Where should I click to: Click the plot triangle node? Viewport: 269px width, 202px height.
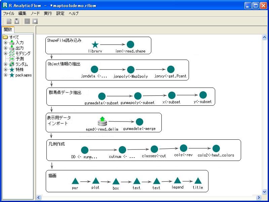pos(95,181)
